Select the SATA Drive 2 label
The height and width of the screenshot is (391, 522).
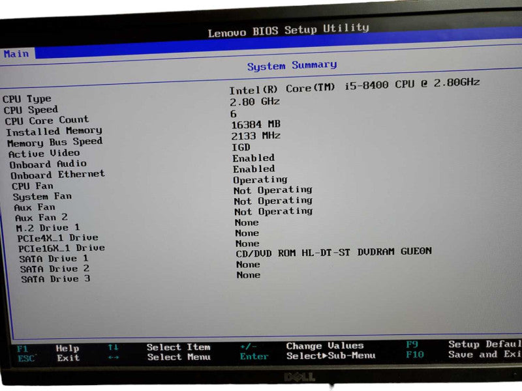pos(55,268)
